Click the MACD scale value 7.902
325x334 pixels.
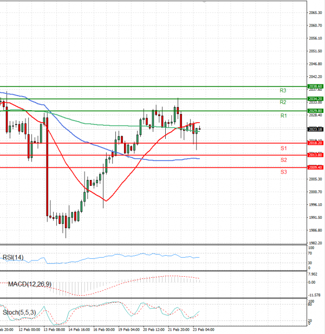(x=313, y=274)
